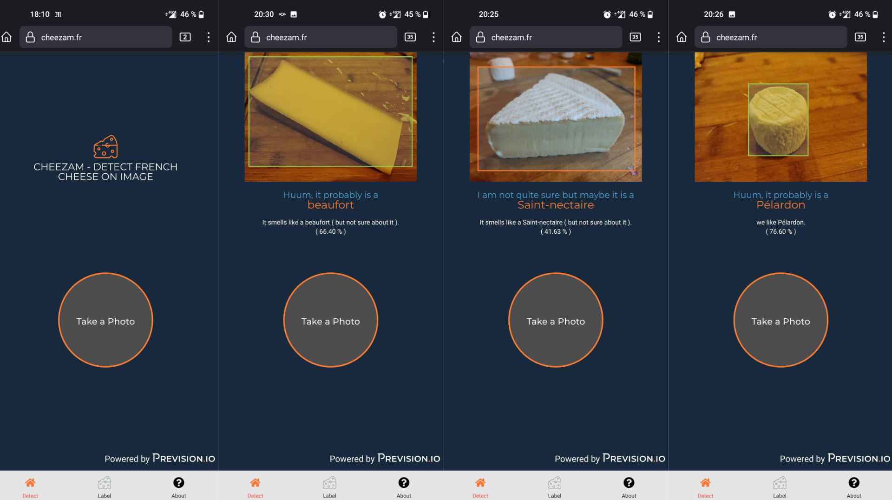Click the lock icon in the beaufort screen address bar
892x500 pixels.
tap(256, 37)
